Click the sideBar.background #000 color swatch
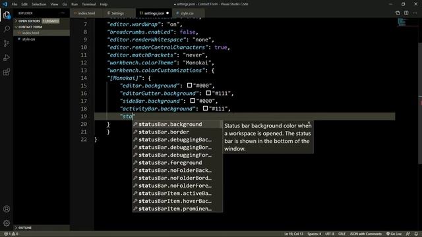Screen dimensions: 422x237 point(193,101)
